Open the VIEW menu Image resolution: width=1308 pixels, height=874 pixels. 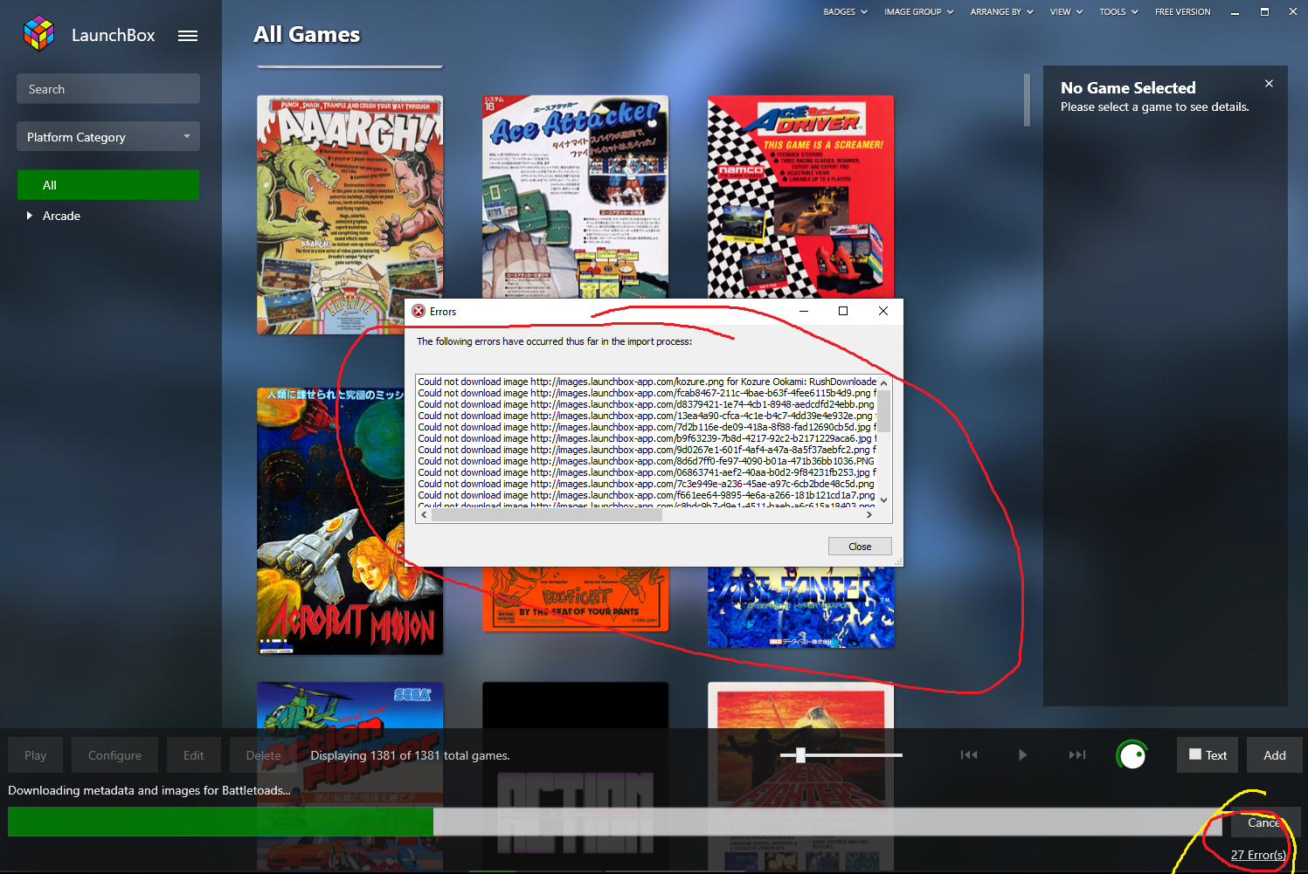(x=1066, y=12)
